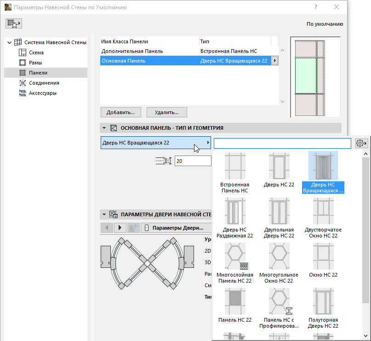Open the Favorites picker icon
Screen dimensions: 371x341
[x=14, y=23]
